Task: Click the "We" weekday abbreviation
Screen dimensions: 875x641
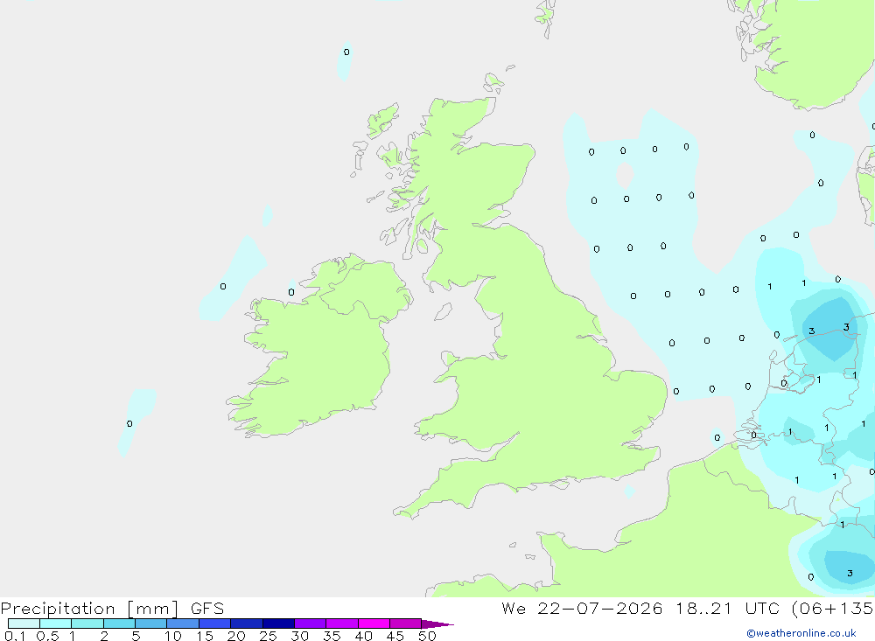Action: (514, 609)
